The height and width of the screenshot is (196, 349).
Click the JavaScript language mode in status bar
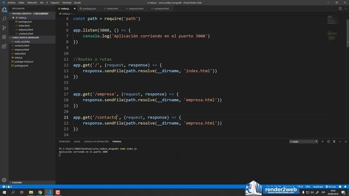pos(318,187)
